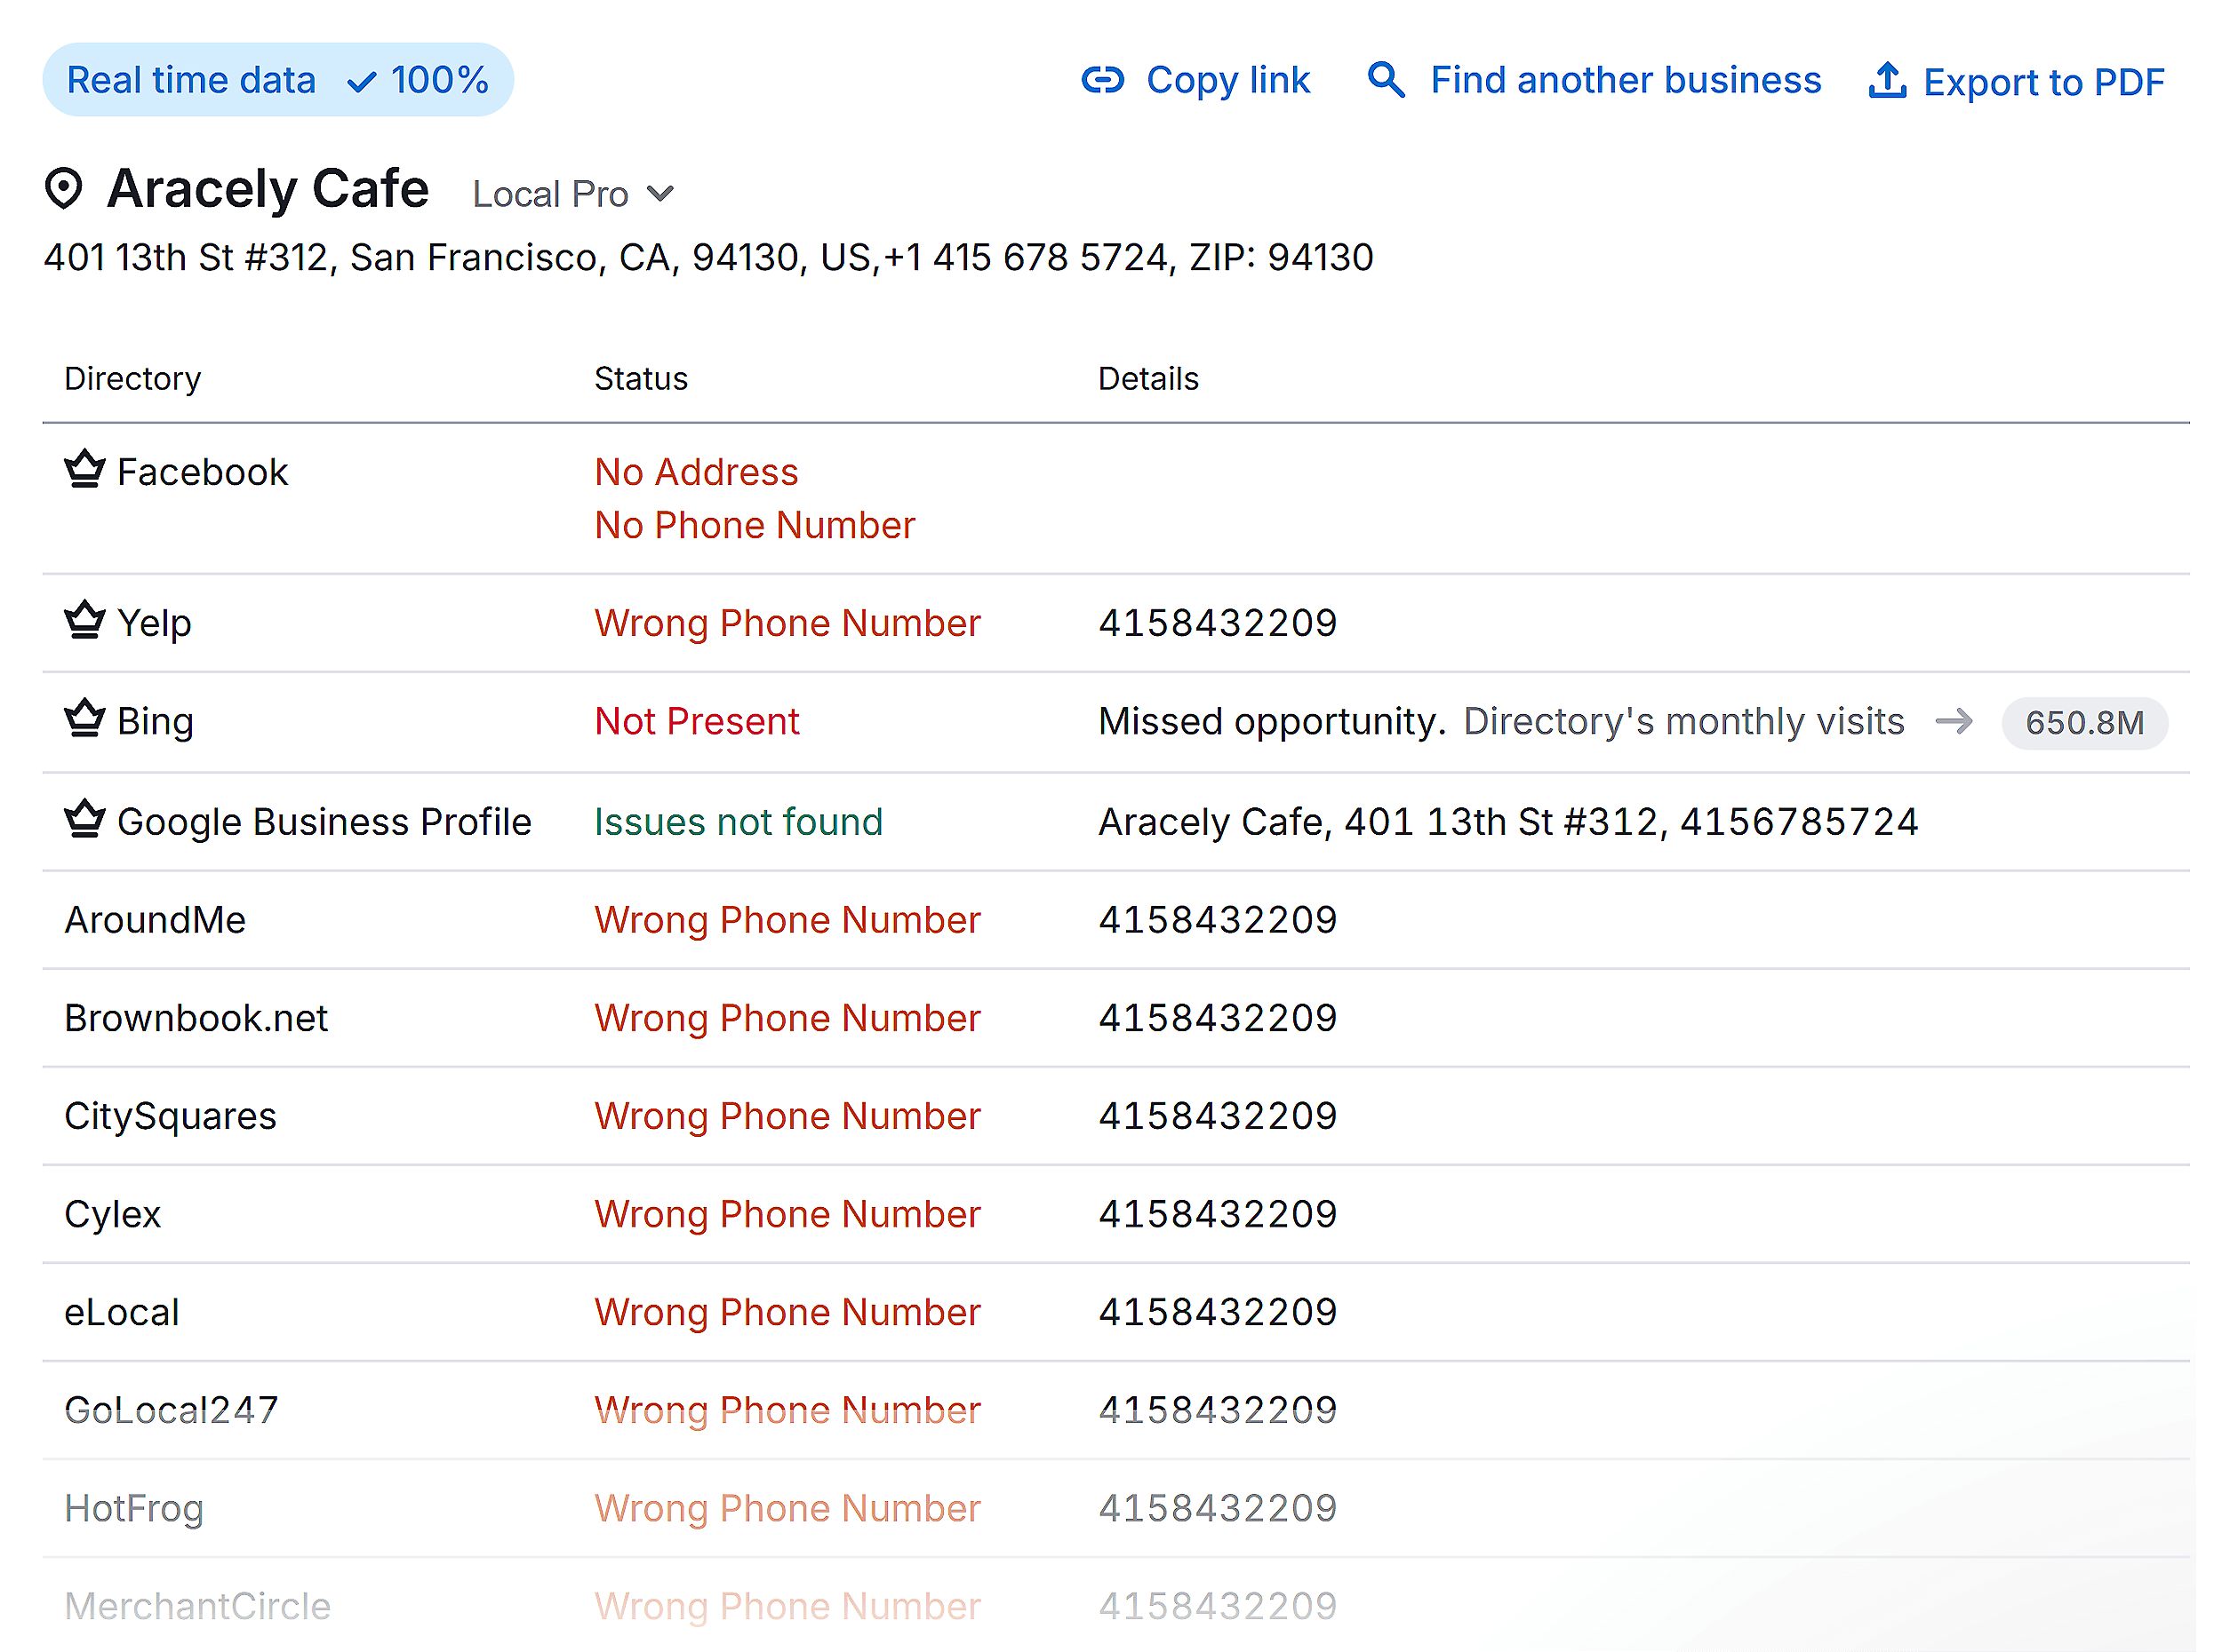
Task: Click Wrong Phone Number status in HotFrog row
Action: pyautogui.click(x=787, y=1508)
